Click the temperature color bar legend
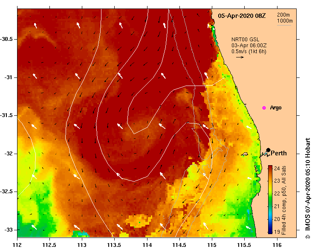315x252 pixels. pyautogui.click(x=270, y=200)
